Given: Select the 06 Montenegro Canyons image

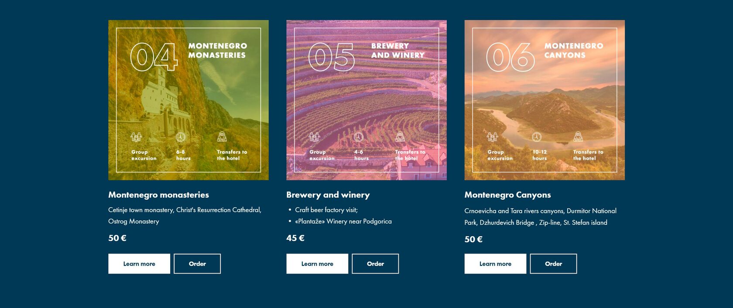Looking at the screenshot, I should coord(545,100).
